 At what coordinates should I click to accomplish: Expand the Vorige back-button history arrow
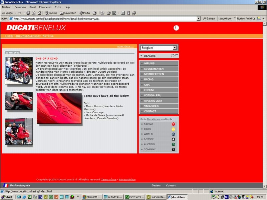coord(15,13)
